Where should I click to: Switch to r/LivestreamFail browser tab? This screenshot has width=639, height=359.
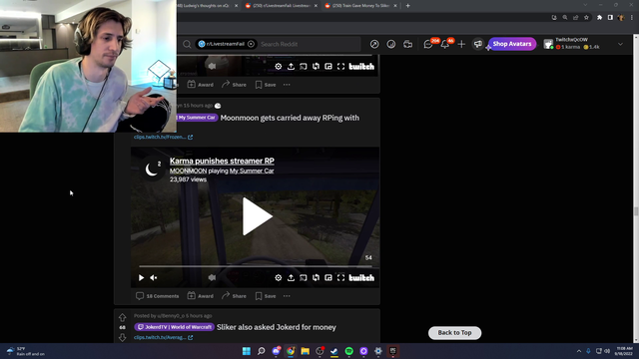pyautogui.click(x=281, y=6)
